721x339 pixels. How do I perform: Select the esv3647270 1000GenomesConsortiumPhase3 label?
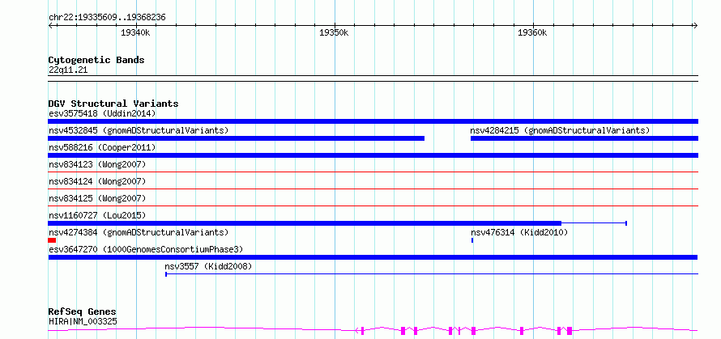(146, 249)
